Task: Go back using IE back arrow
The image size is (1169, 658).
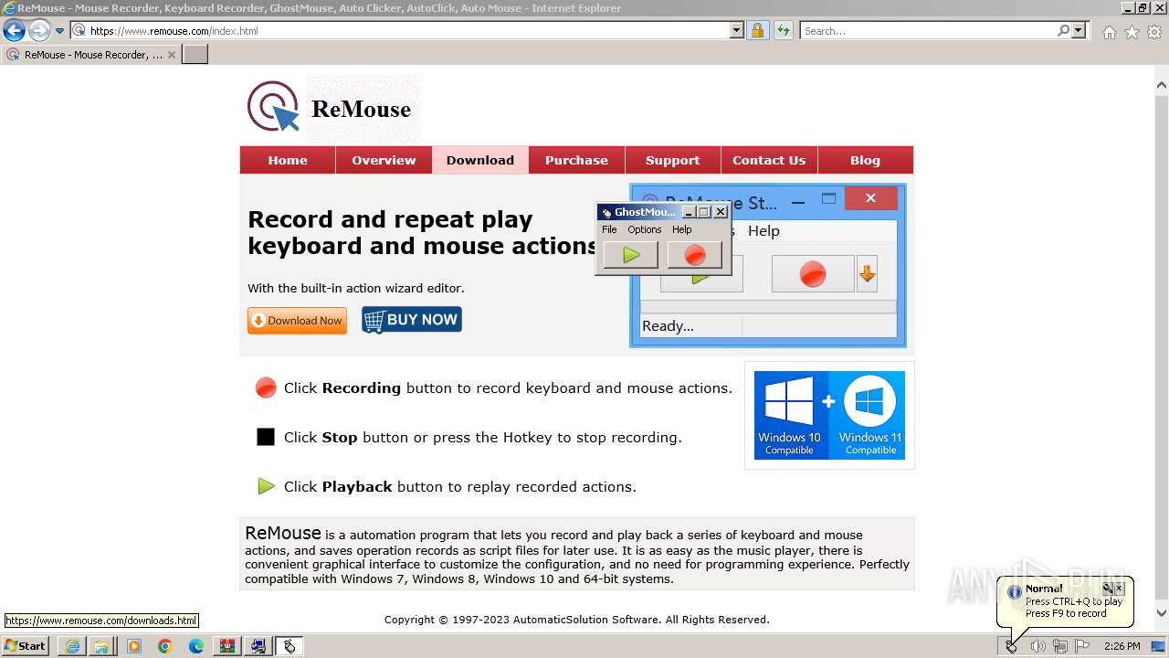Action: [14, 30]
